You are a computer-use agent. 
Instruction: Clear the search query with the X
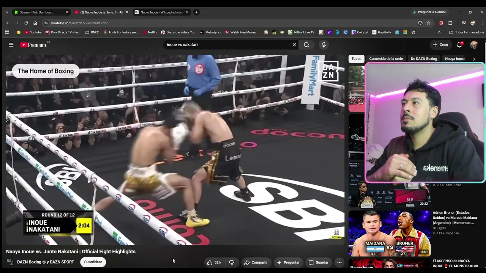(294, 45)
